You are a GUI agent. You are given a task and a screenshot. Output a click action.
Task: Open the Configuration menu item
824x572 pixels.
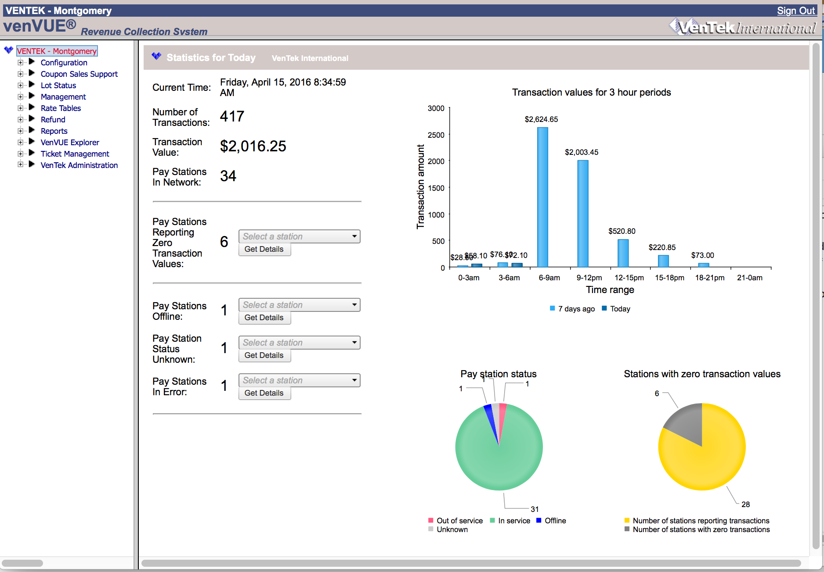pyautogui.click(x=64, y=62)
